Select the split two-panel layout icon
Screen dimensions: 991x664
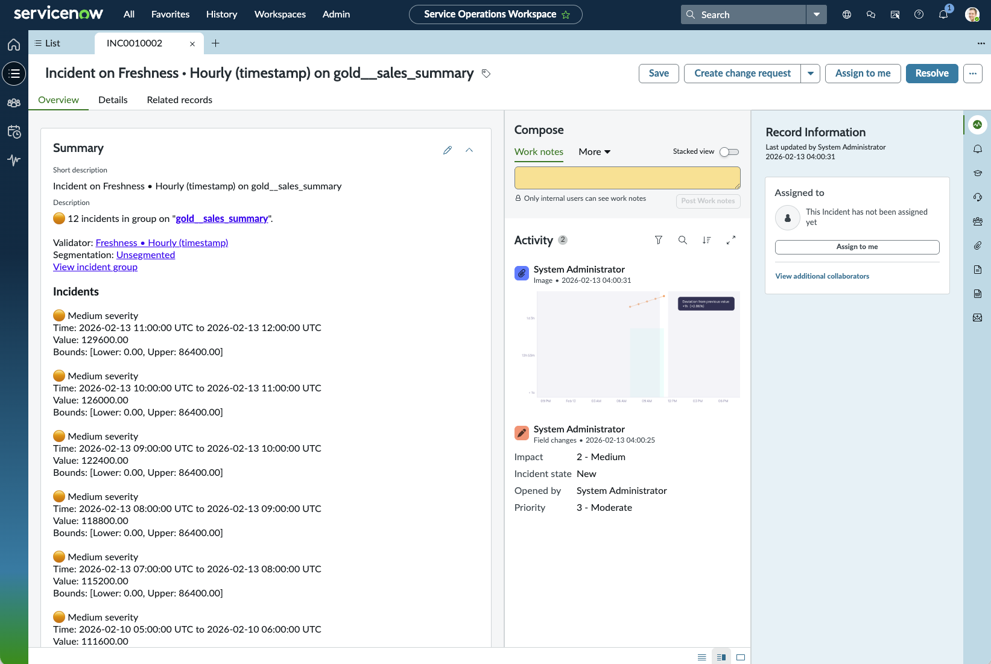(x=721, y=657)
